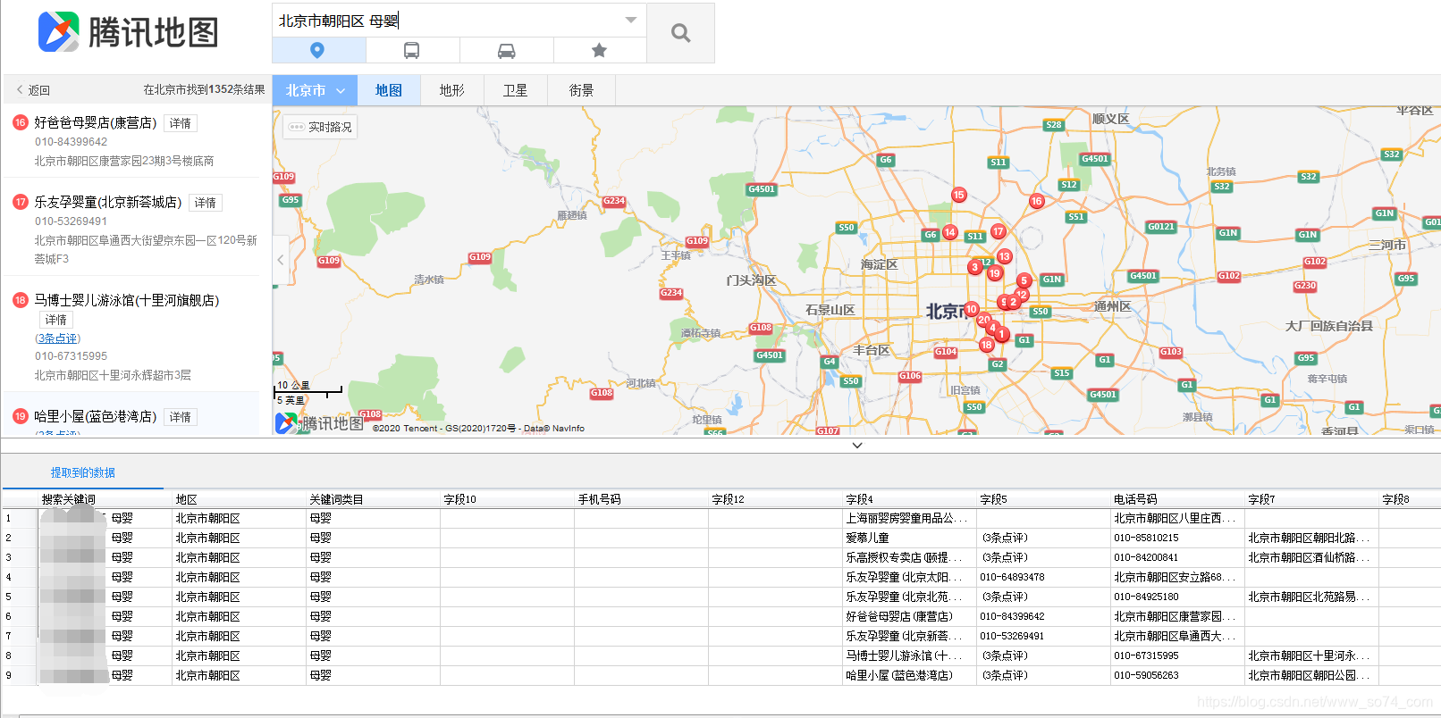Click map marker 17 on the map
Image resolution: width=1441 pixels, height=718 pixels.
point(999,231)
